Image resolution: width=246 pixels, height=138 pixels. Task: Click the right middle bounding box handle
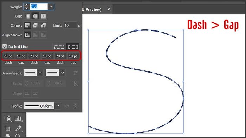pos(183,82)
